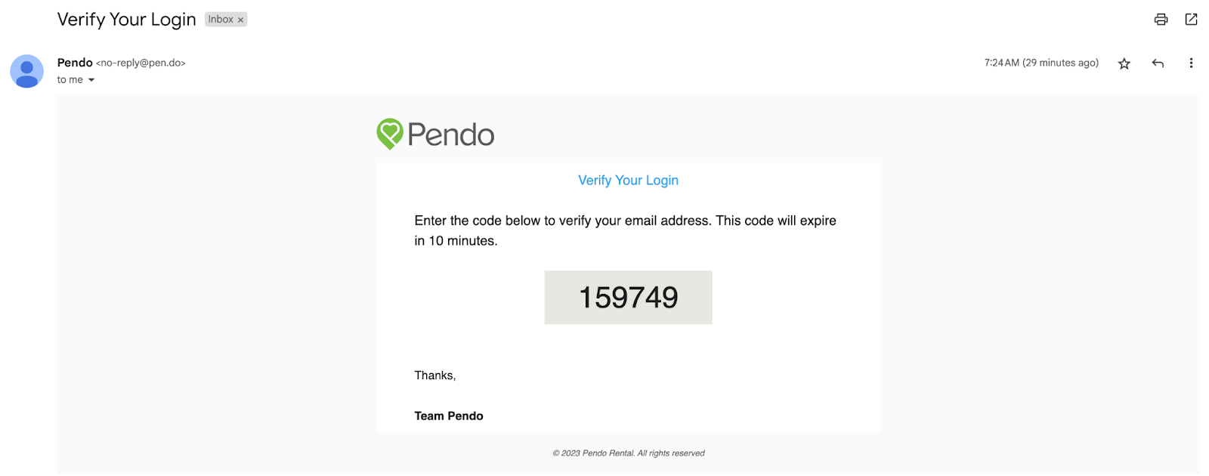Click the Team Pendo signature text

(x=449, y=416)
